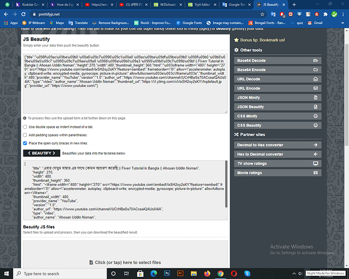Click the CSS Beautify icon

(x=315, y=125)
